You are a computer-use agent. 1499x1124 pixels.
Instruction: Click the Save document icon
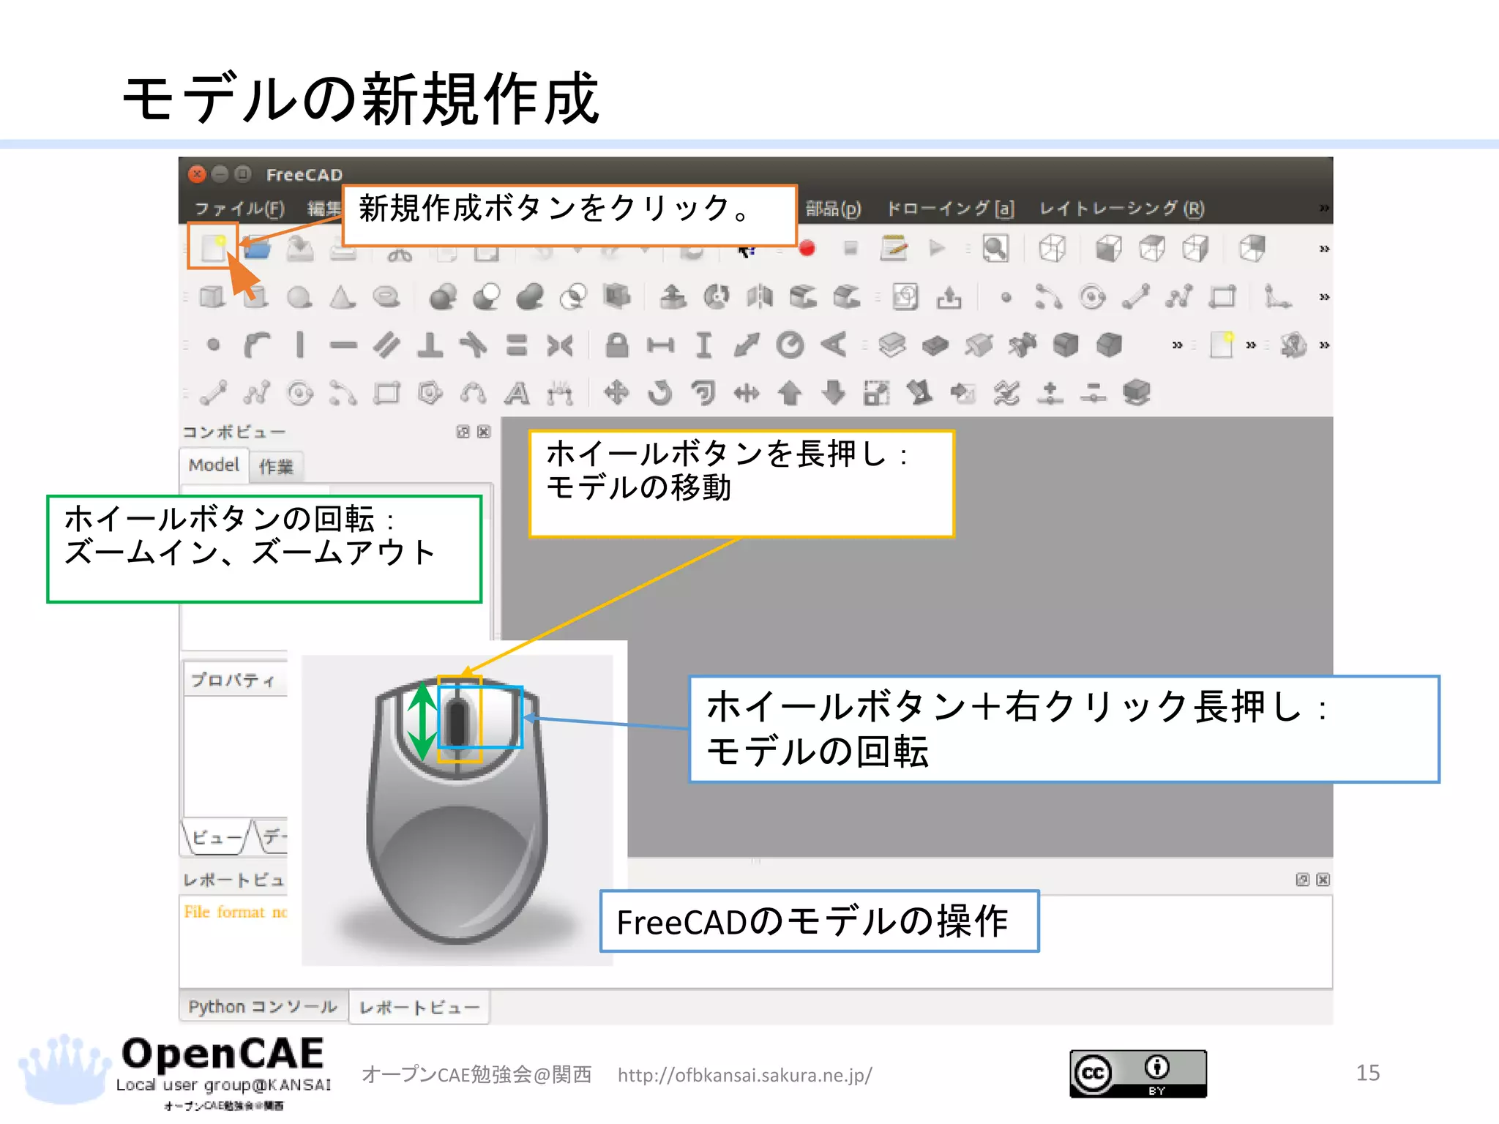coord(300,248)
